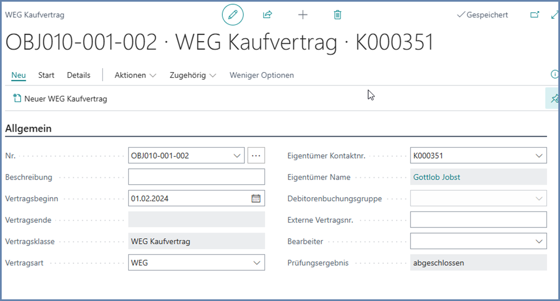Click the edit pencil icon
The height and width of the screenshot is (301, 560).
232,14
